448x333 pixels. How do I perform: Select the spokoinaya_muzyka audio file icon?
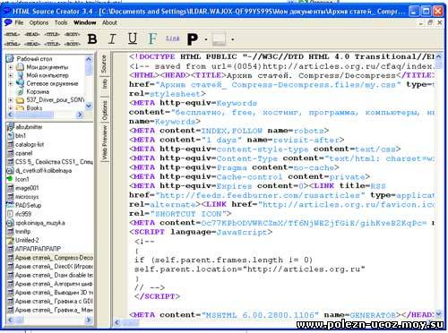click(11, 223)
